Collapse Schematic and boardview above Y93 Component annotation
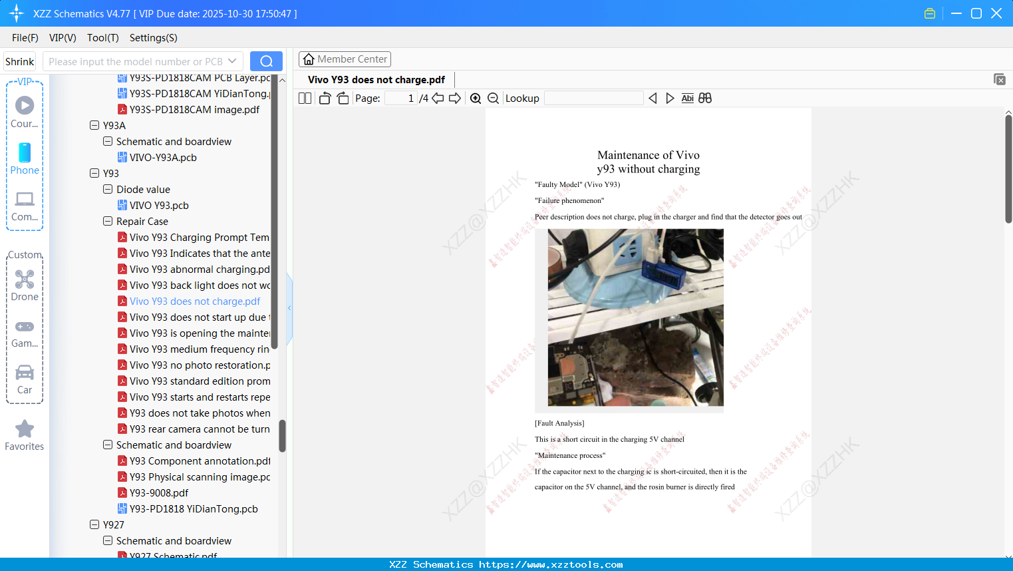 108,445
